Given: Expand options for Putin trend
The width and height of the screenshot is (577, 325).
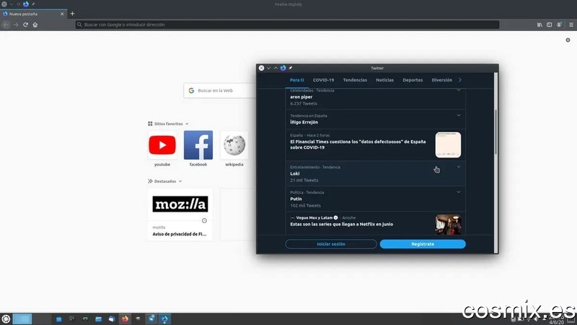Looking at the screenshot, I should click(459, 192).
